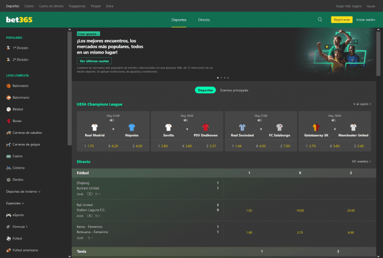Click the bet365 logo
Image resolution: width=383 pixels, height=258 pixels.
click(19, 20)
